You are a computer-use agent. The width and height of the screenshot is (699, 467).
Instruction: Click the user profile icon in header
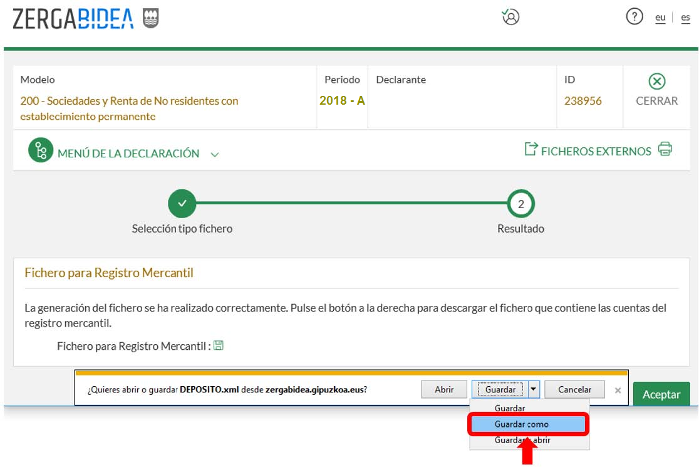[511, 18]
